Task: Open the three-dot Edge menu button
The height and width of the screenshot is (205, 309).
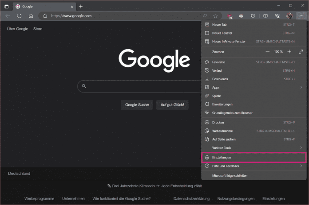Action: (x=301, y=15)
